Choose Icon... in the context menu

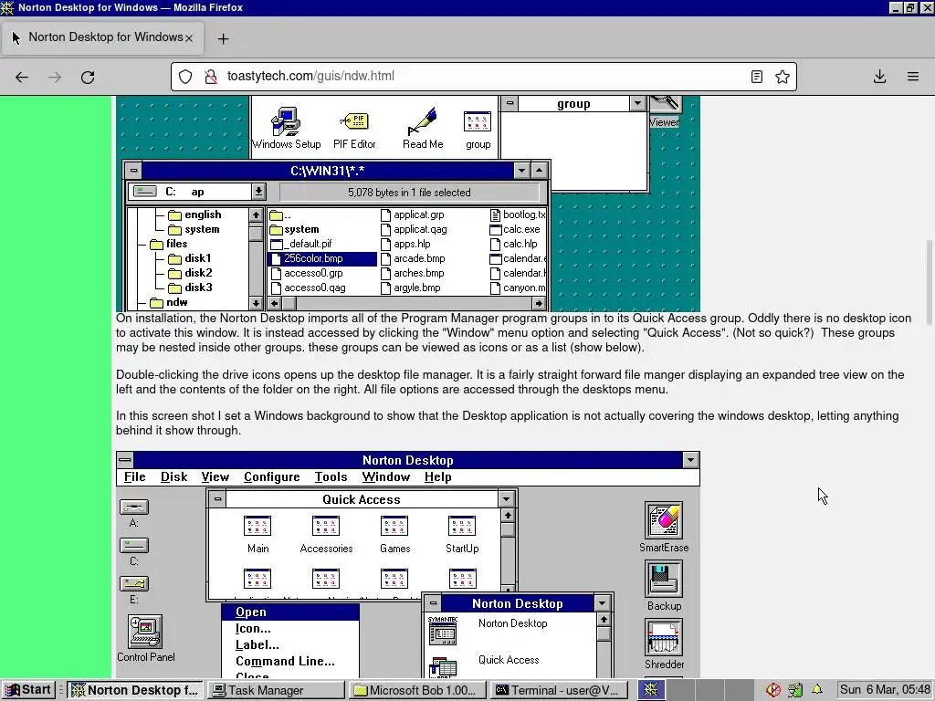[290, 628]
